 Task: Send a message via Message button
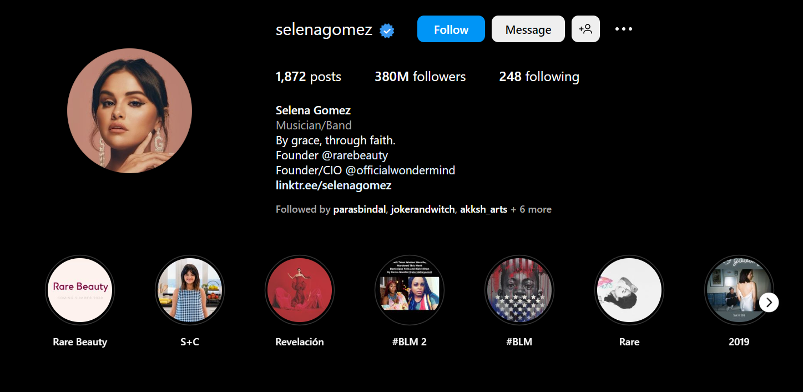tap(528, 29)
